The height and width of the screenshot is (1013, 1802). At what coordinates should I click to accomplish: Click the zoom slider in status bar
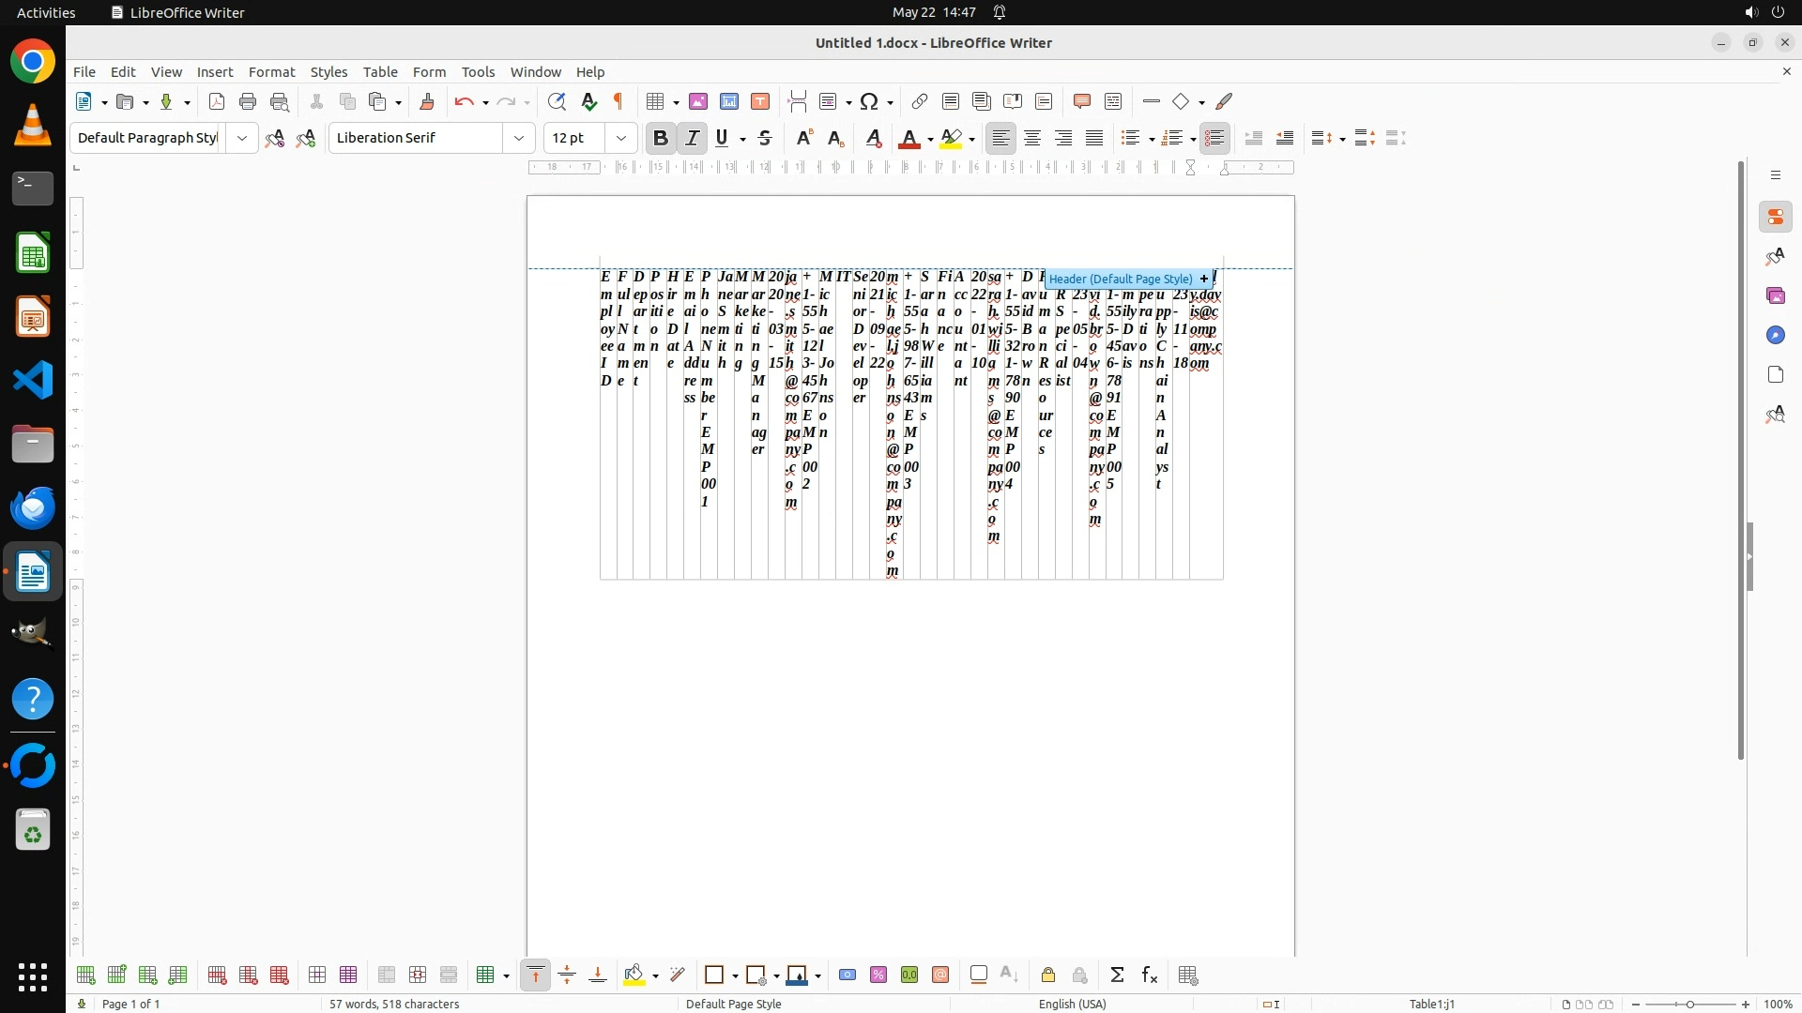[x=1689, y=1004]
